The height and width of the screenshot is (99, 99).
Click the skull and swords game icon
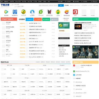pos(50,12)
